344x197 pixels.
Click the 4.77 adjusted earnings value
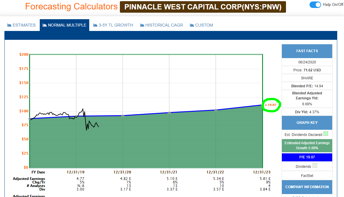[80, 178]
